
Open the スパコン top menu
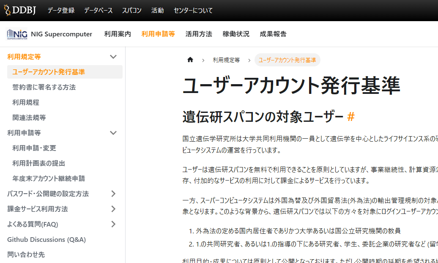point(132,11)
